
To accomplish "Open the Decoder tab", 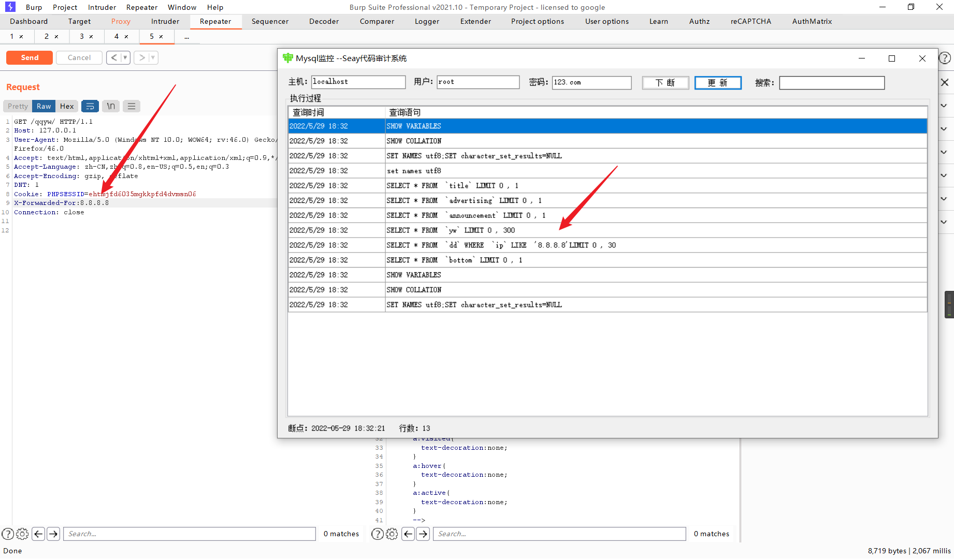I will (324, 21).
